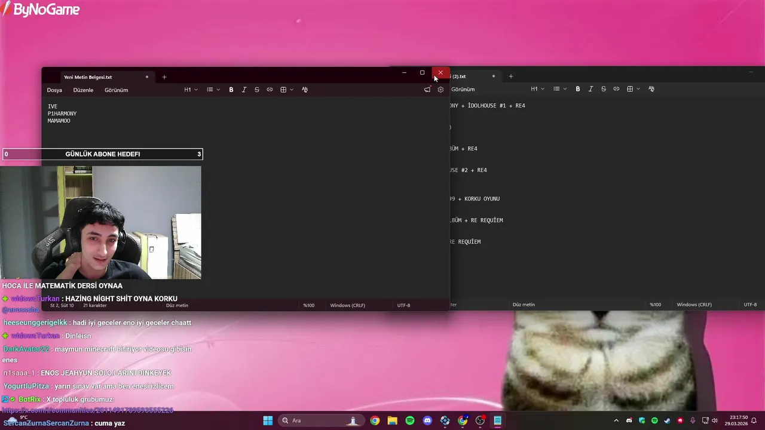Screen dimensions: 765x430
Task: Click the microphone icon in the system tray
Action: tap(693, 420)
